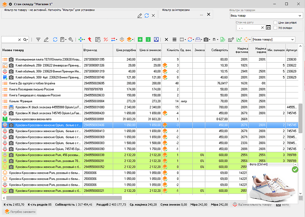
Task: Enable the 'Ціни закупівлі' checkbox
Action: click(x=275, y=23)
